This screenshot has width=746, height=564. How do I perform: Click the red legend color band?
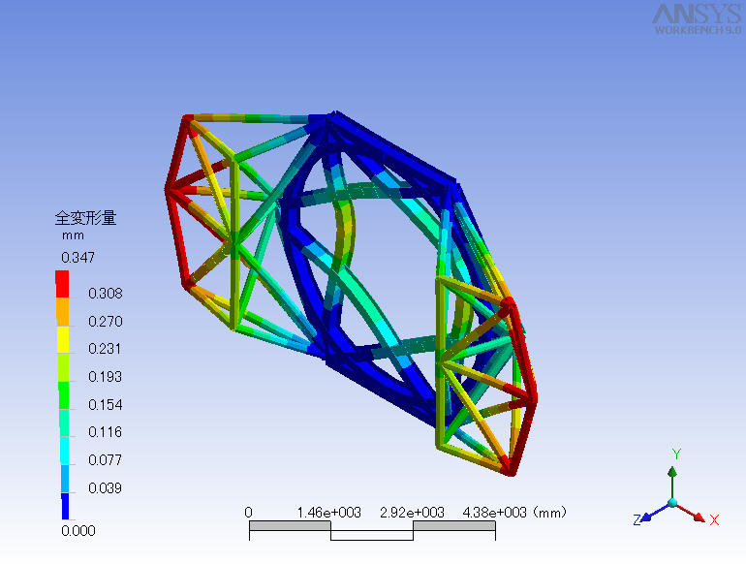point(62,284)
